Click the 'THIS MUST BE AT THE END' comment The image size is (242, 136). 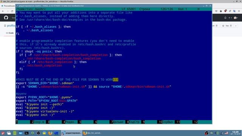(67, 80)
